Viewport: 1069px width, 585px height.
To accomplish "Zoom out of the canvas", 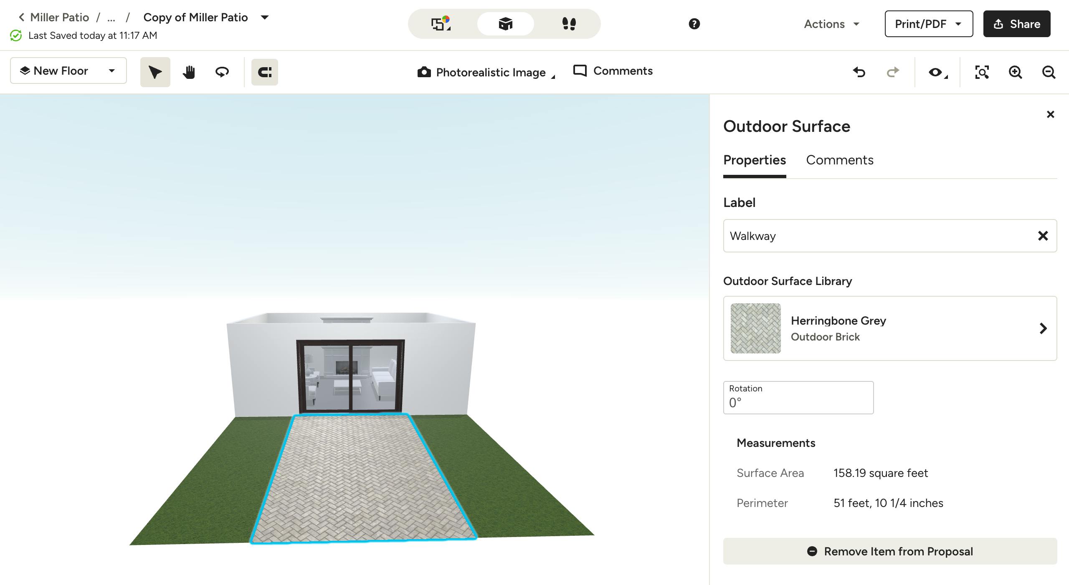I will point(1049,72).
